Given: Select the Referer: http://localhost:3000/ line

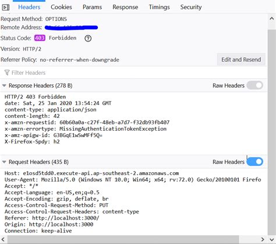Looking at the screenshot, I should click(x=52, y=218).
